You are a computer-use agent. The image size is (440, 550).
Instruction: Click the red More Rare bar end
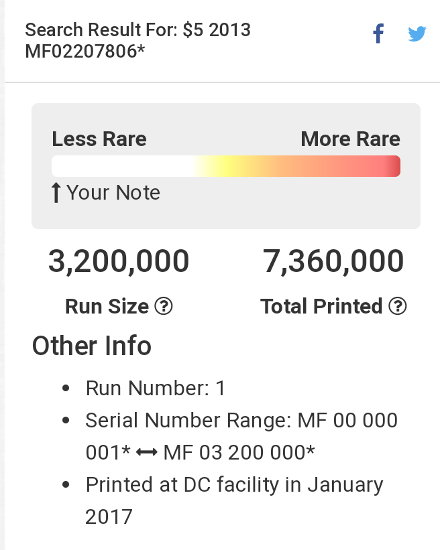pyautogui.click(x=392, y=166)
